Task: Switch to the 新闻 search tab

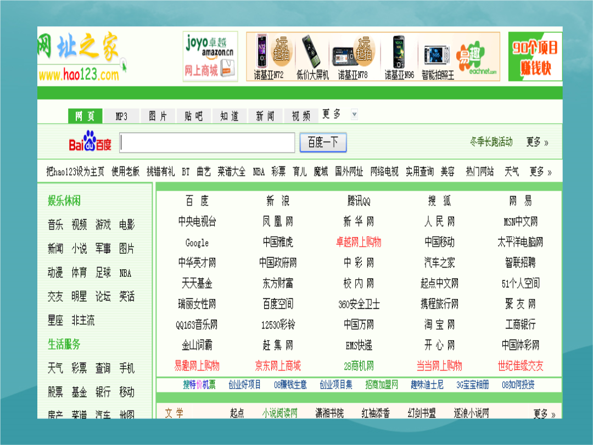Action: (265, 116)
